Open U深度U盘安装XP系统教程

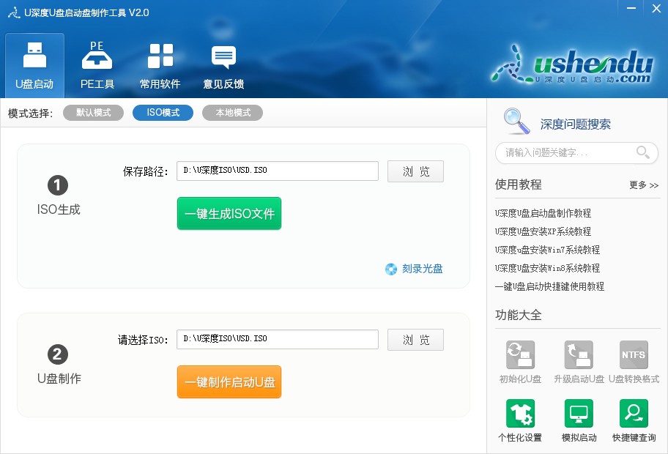(x=543, y=231)
